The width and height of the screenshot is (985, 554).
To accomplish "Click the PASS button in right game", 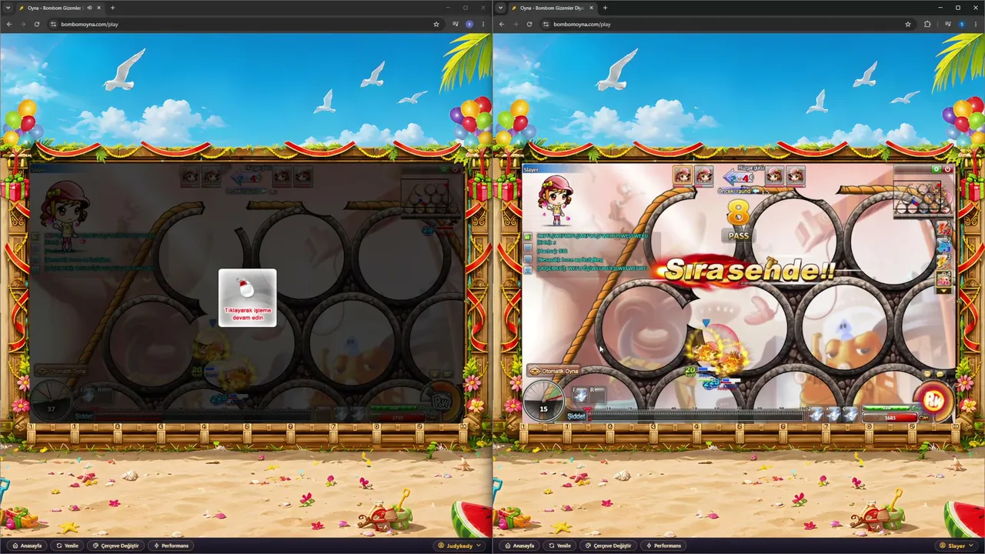I will (738, 235).
